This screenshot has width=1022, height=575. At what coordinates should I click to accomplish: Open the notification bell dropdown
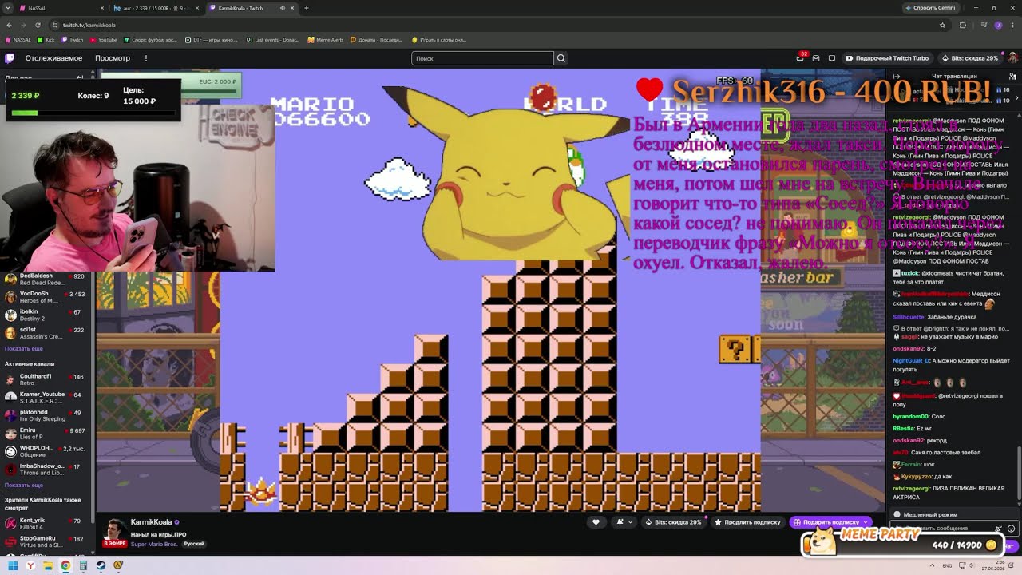pyautogui.click(x=624, y=522)
